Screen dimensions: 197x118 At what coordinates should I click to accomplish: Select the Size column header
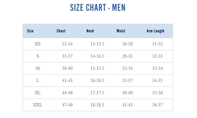(x=30, y=31)
